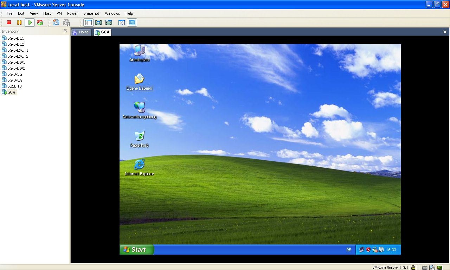450x270 pixels.
Task: Close the Inventory panel
Action: point(65,31)
